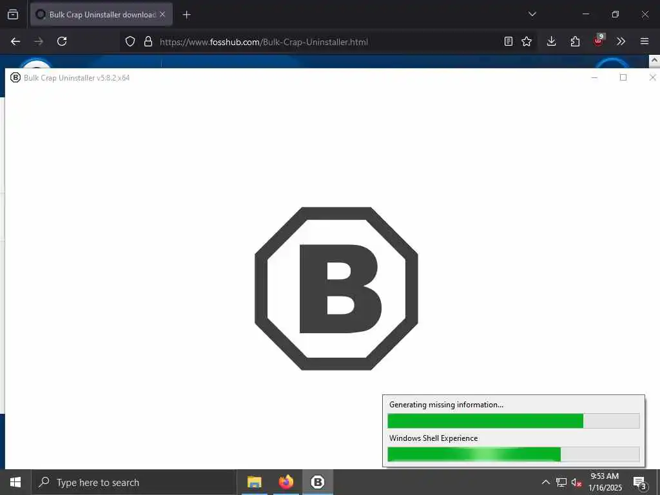The height and width of the screenshot is (495, 660).
Task: Click the fosshub.com address bar
Action: click(328, 42)
